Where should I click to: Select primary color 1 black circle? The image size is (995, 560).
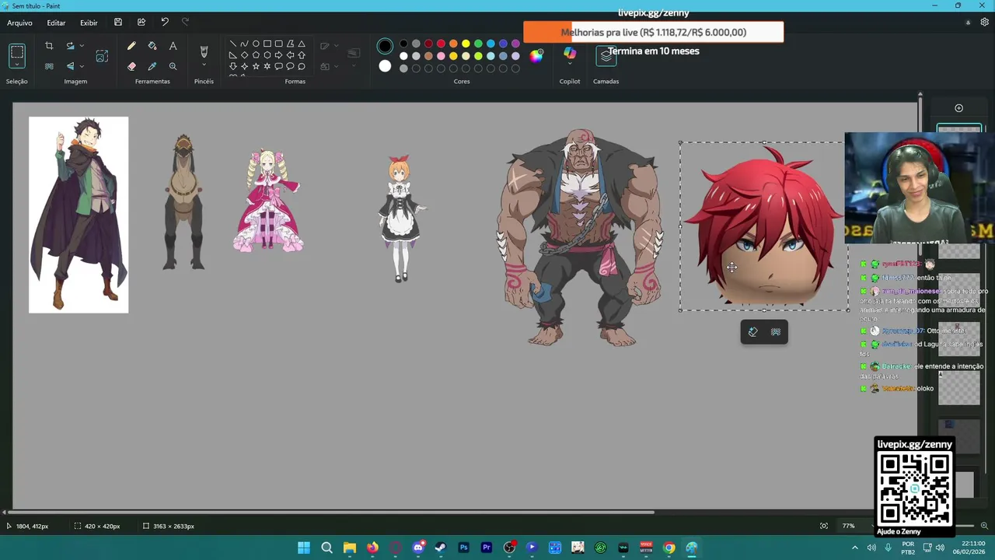point(385,47)
